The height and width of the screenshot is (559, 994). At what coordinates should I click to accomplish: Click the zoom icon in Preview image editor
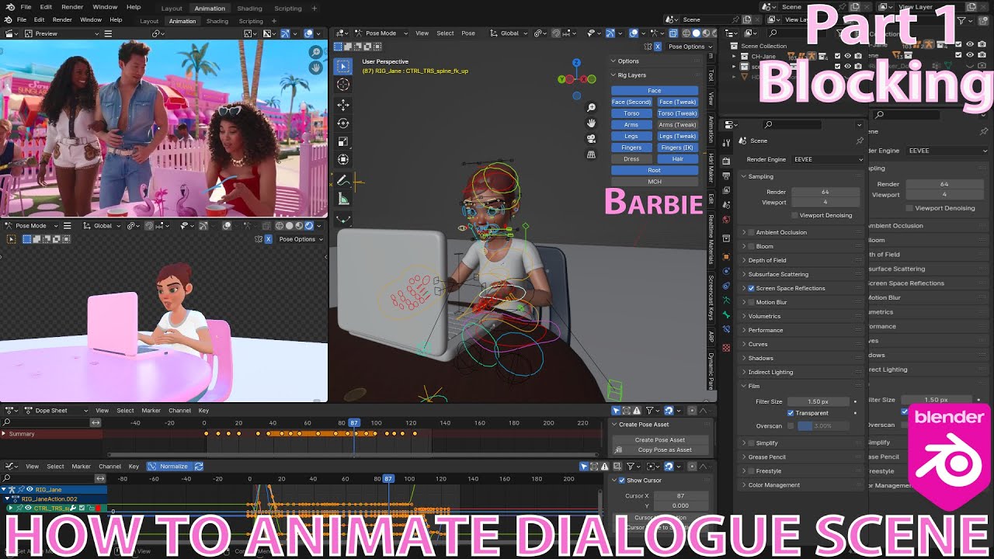(x=315, y=53)
